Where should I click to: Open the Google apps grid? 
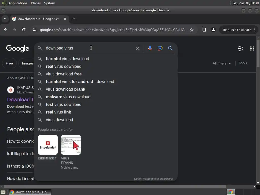252,48
